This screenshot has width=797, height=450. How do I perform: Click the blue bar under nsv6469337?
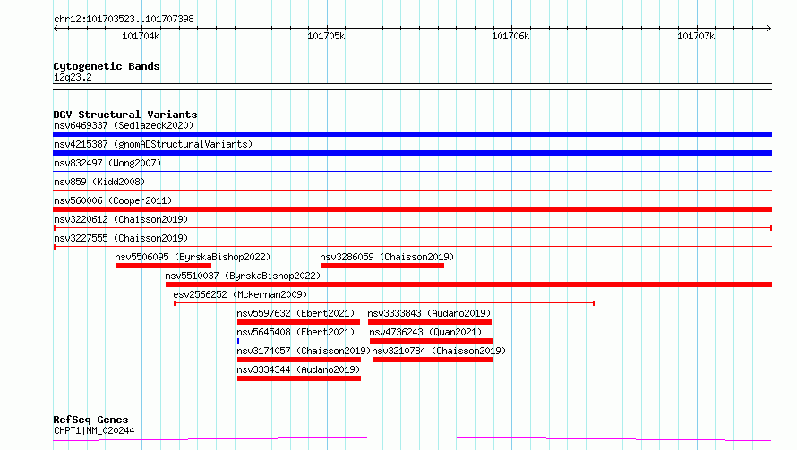pos(412,134)
